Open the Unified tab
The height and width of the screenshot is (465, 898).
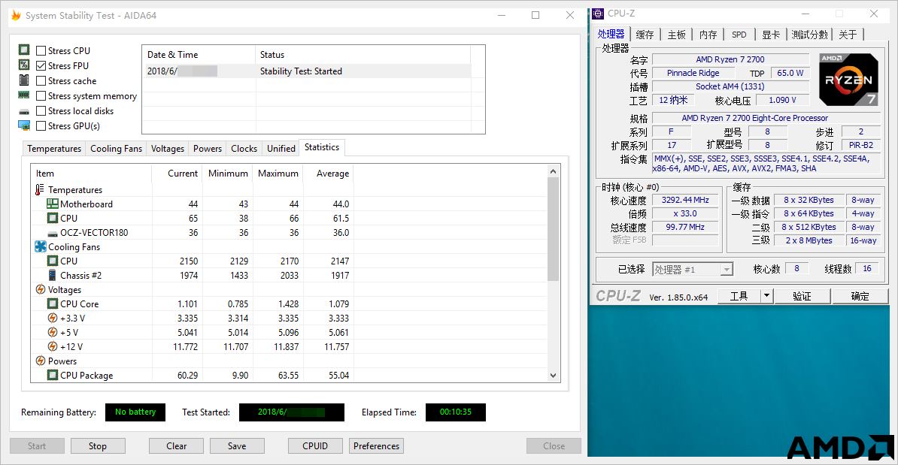tap(281, 149)
